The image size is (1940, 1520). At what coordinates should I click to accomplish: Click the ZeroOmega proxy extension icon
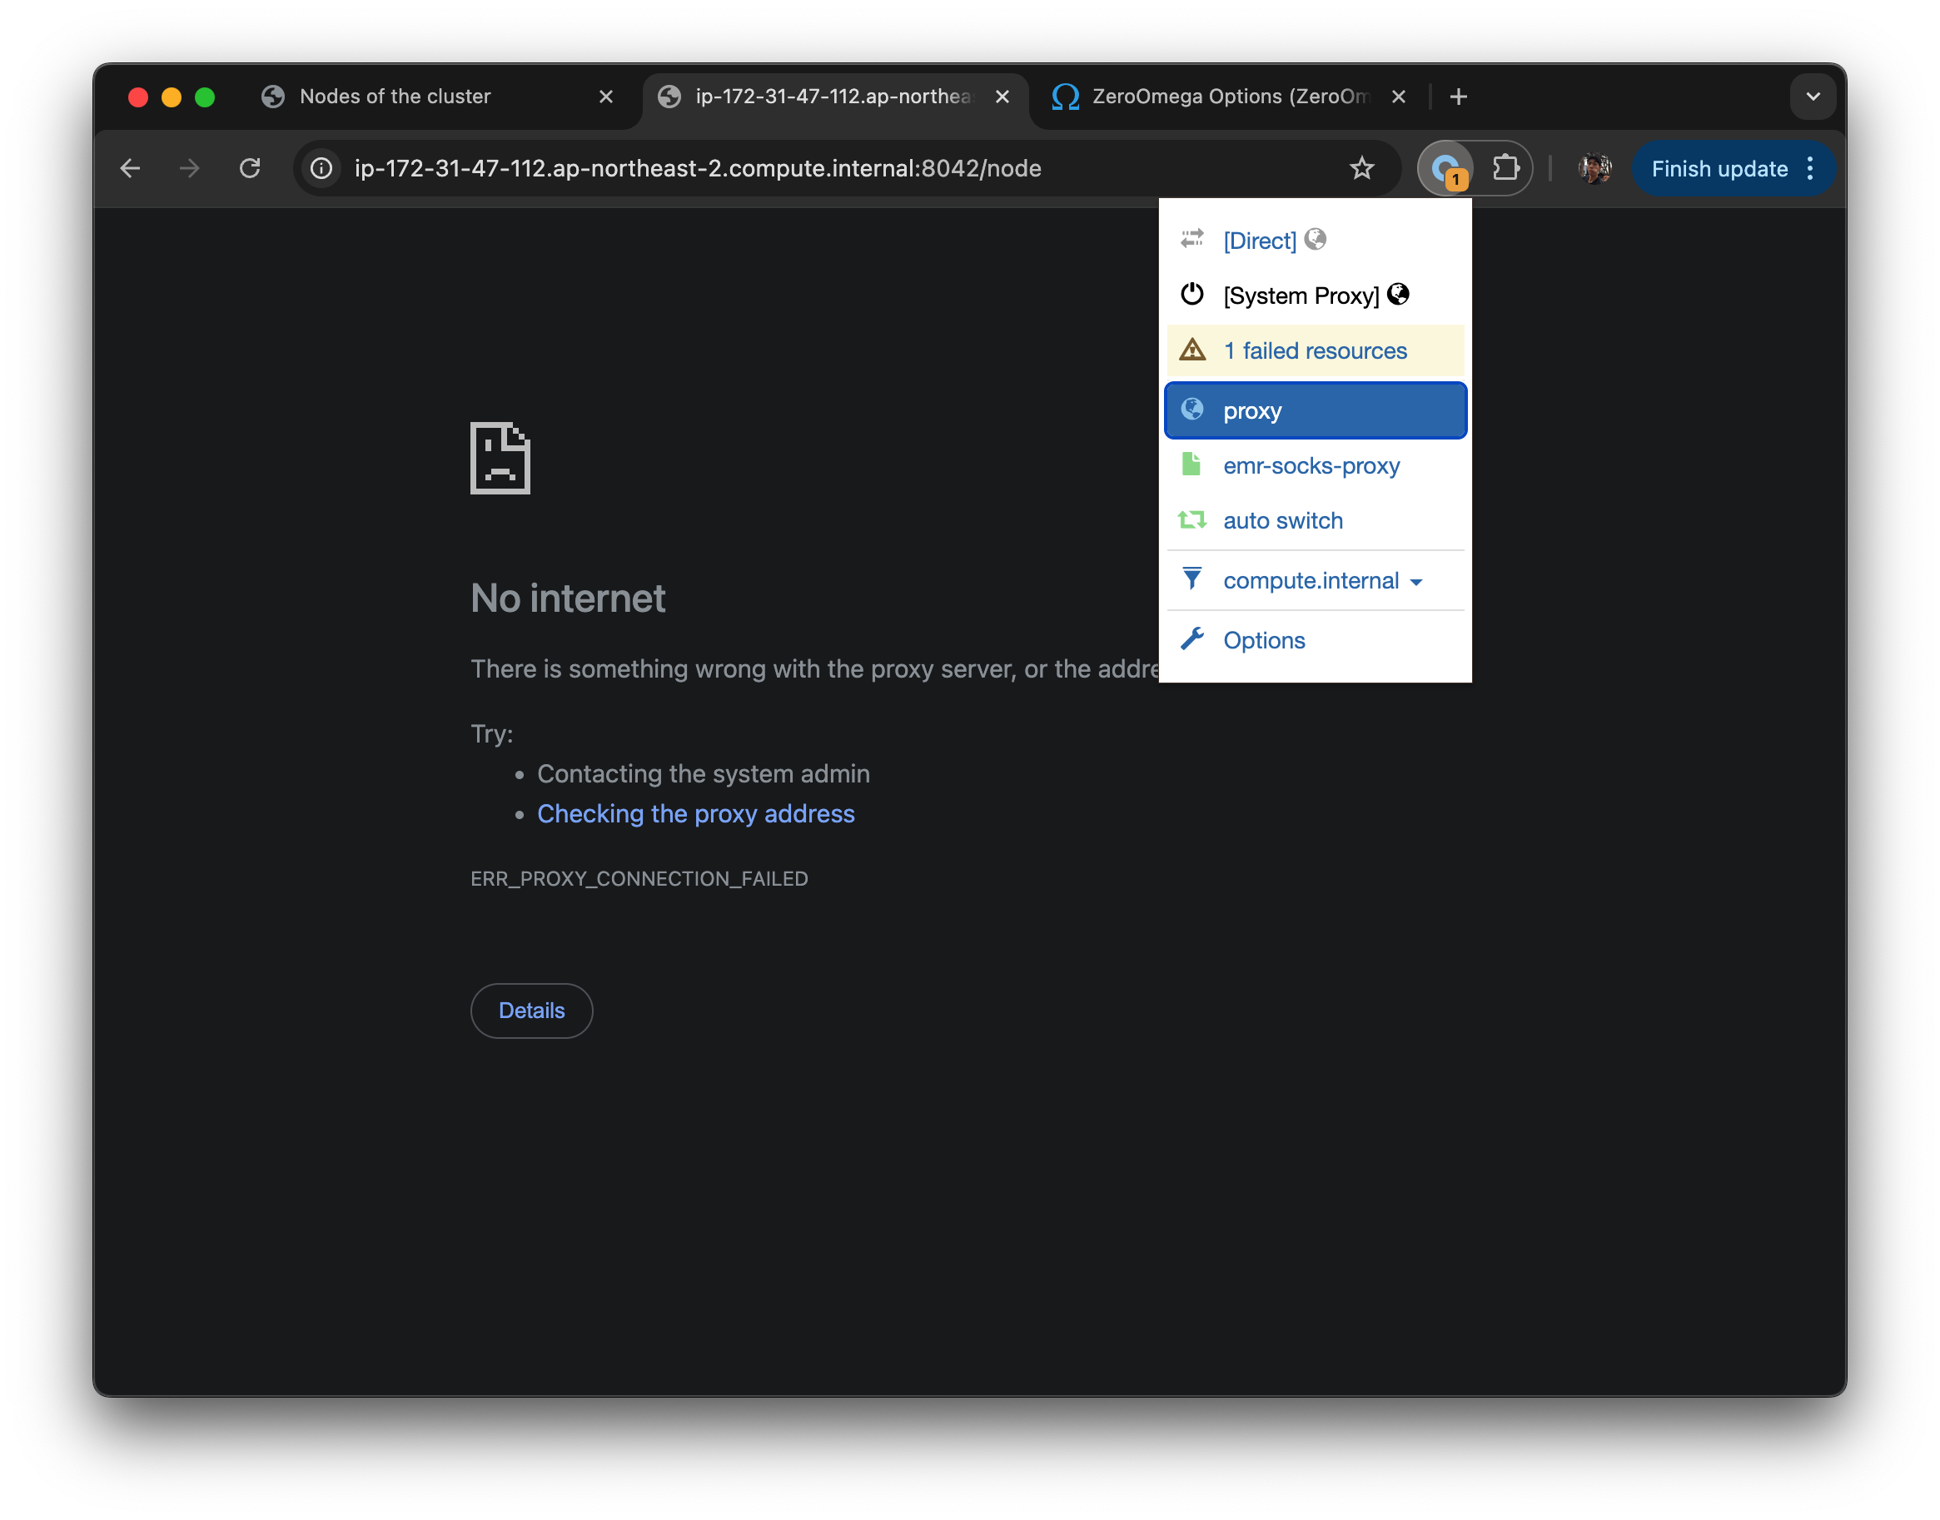tap(1446, 168)
